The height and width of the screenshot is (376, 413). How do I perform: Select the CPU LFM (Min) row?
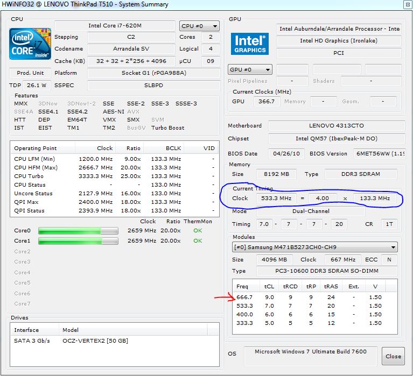pyautogui.click(x=114, y=159)
